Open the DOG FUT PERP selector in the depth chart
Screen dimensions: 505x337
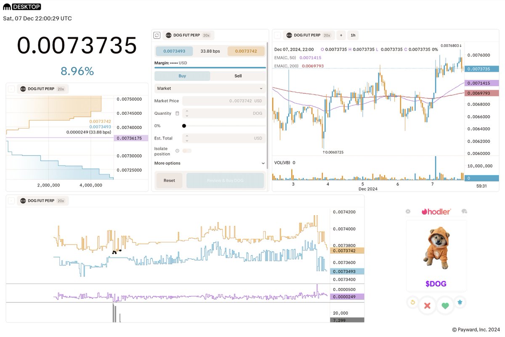(43, 89)
